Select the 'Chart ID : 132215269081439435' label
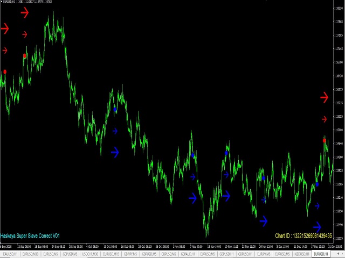Image resolution: width=345 pixels, height=258 pixels. [x=303, y=236]
